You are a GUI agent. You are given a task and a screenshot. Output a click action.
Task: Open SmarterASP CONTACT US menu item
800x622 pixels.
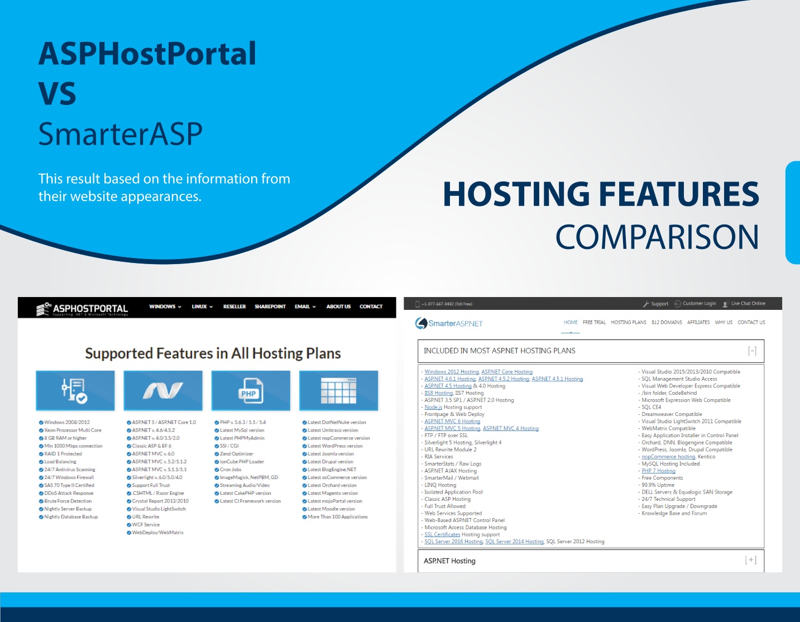click(x=751, y=322)
